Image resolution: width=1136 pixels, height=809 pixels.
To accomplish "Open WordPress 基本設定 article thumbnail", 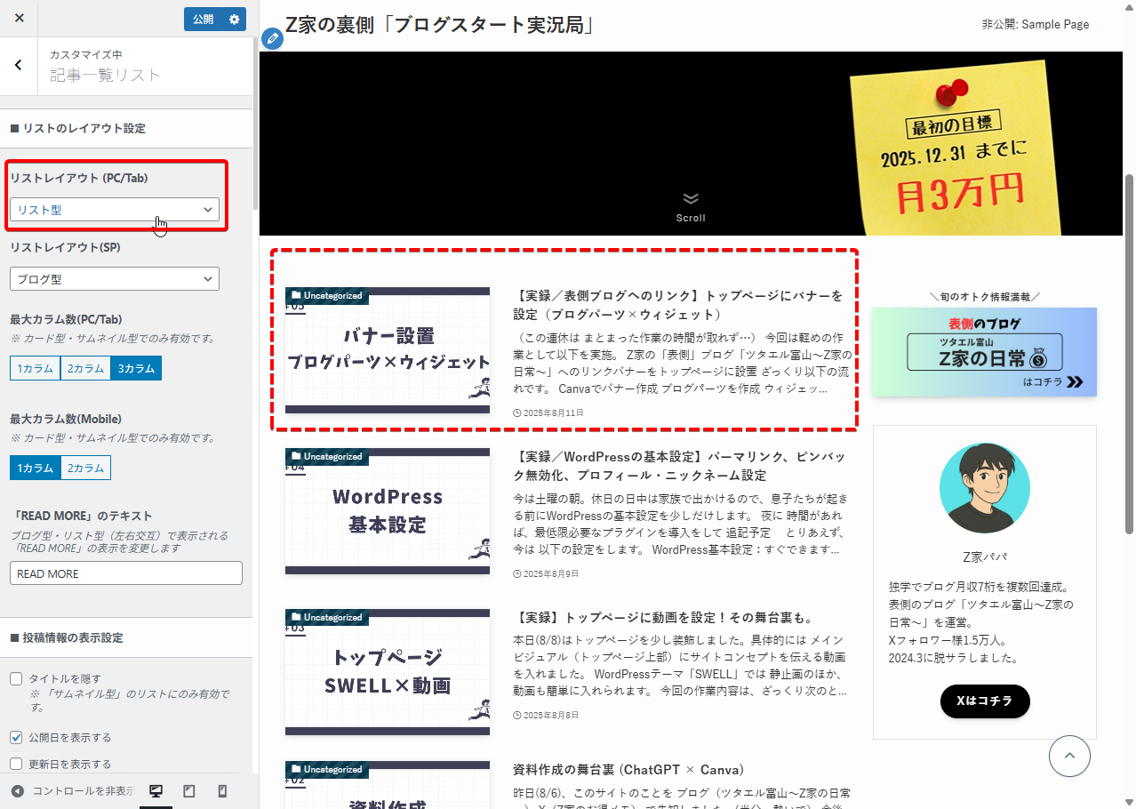I will 388,511.
